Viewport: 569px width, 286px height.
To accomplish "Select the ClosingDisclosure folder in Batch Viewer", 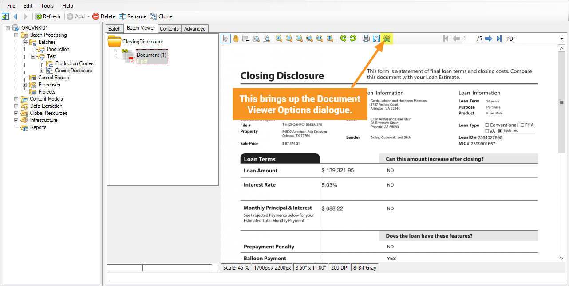I will click(136, 42).
